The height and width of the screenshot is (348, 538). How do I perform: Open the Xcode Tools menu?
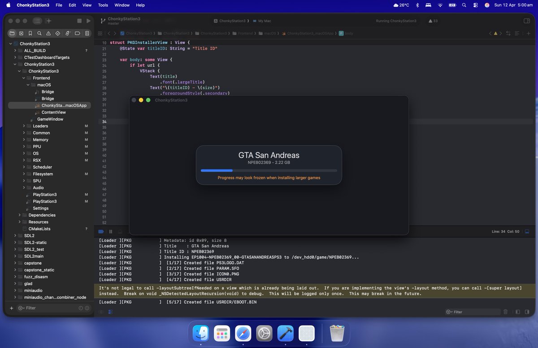[x=103, y=5]
